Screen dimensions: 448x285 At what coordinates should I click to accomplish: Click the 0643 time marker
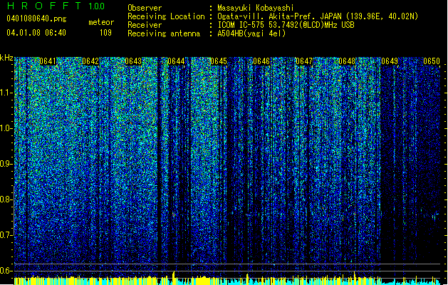click(x=133, y=61)
